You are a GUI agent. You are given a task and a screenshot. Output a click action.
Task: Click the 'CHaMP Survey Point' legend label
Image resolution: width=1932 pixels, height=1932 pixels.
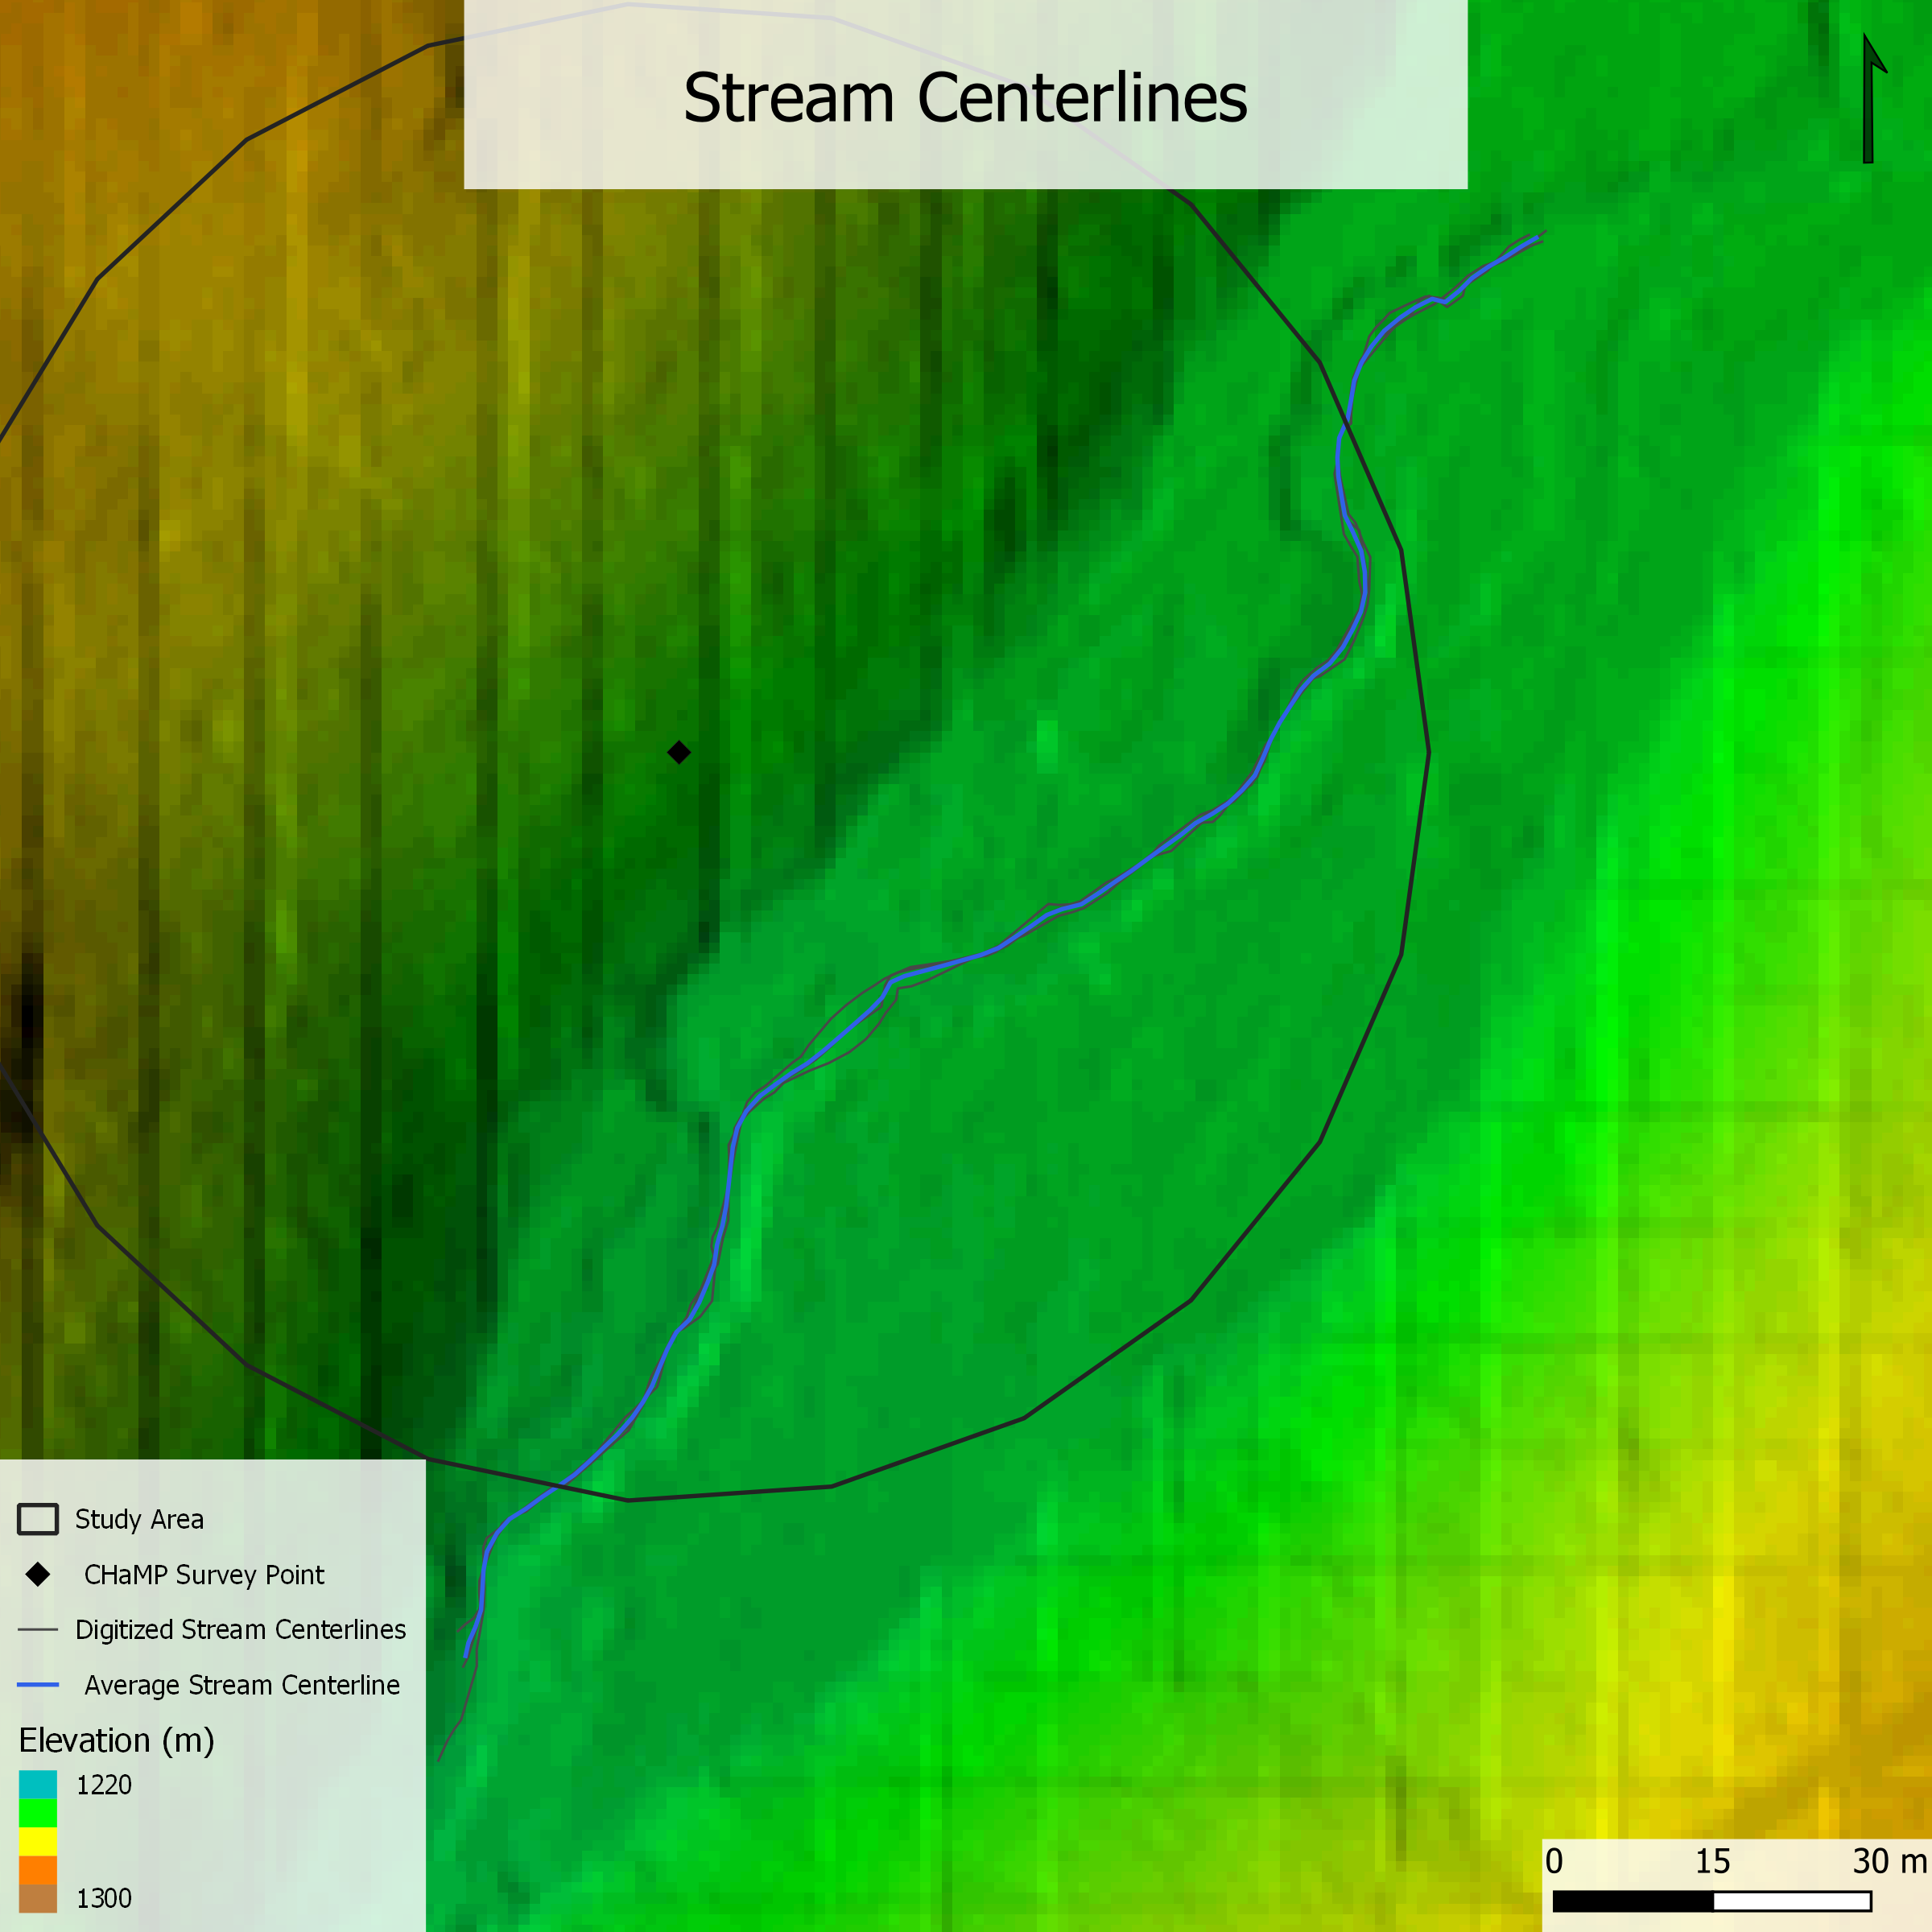coord(204,1575)
